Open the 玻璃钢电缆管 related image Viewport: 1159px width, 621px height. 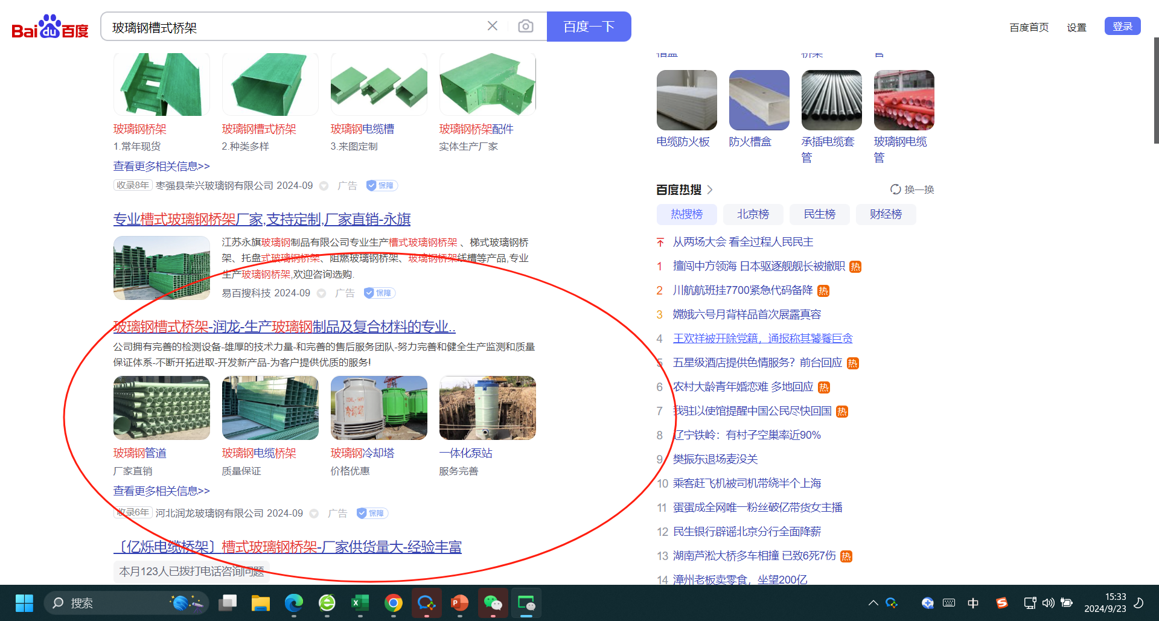[904, 100]
